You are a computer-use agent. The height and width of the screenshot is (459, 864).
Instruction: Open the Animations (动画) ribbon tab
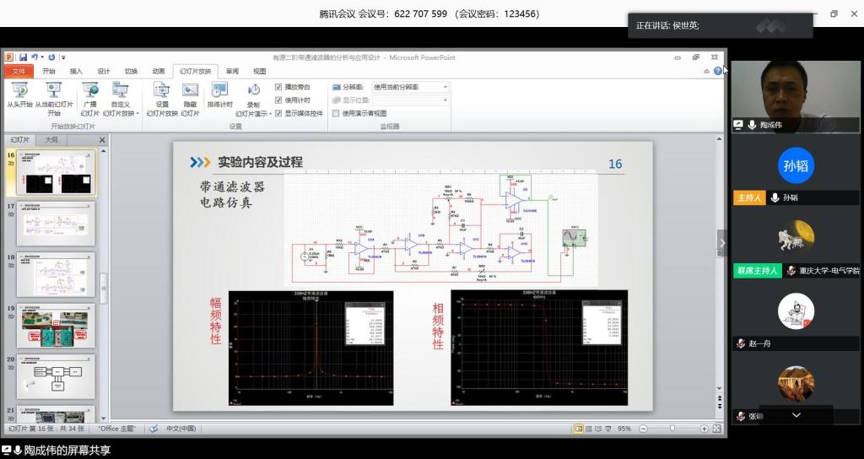coord(159,72)
